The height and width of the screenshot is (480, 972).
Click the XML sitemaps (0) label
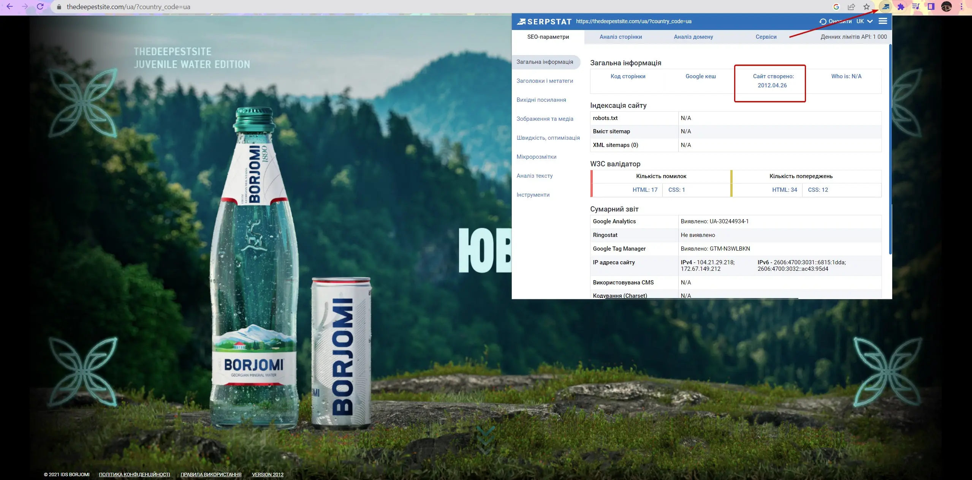point(615,145)
